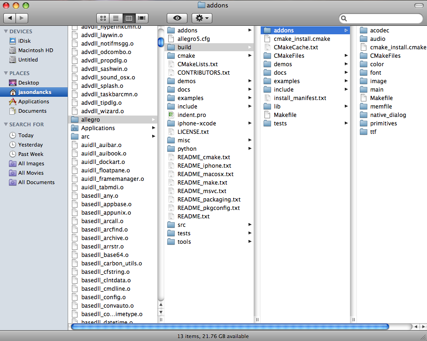Image resolution: width=427 pixels, height=341 pixels.
Task: Select the allegro folder in first column
Action: pyautogui.click(x=113, y=120)
